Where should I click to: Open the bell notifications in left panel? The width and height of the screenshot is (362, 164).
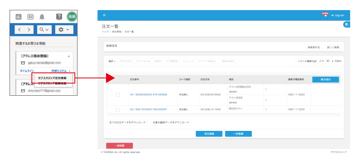(42, 17)
